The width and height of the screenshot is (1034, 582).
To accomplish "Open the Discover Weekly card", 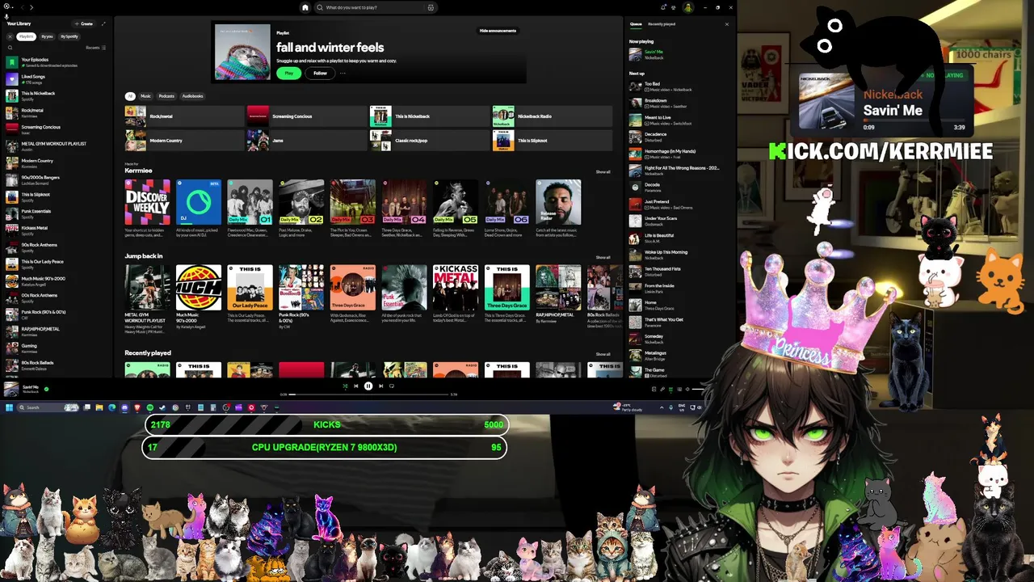I will tap(147, 207).
